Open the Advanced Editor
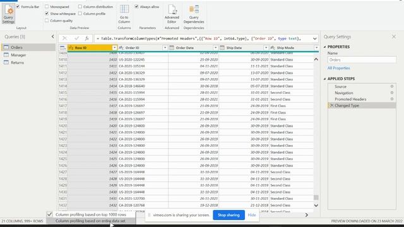 tap(172, 14)
